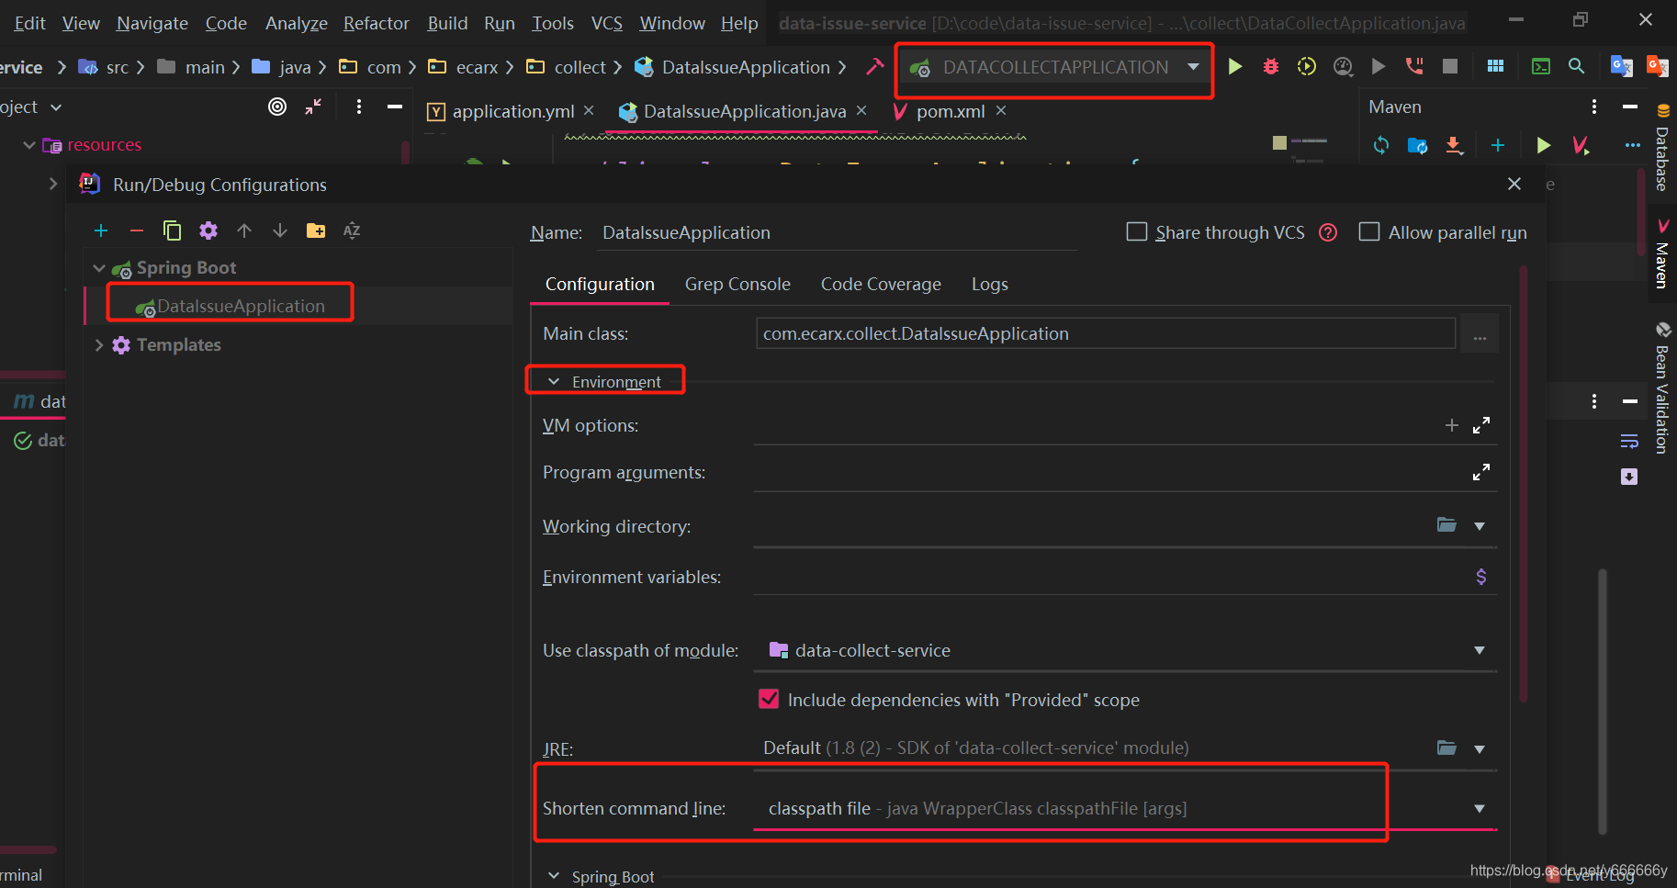This screenshot has height=888, width=1677.
Task: Open search everywhere with the magnifier icon
Action: 1577,66
